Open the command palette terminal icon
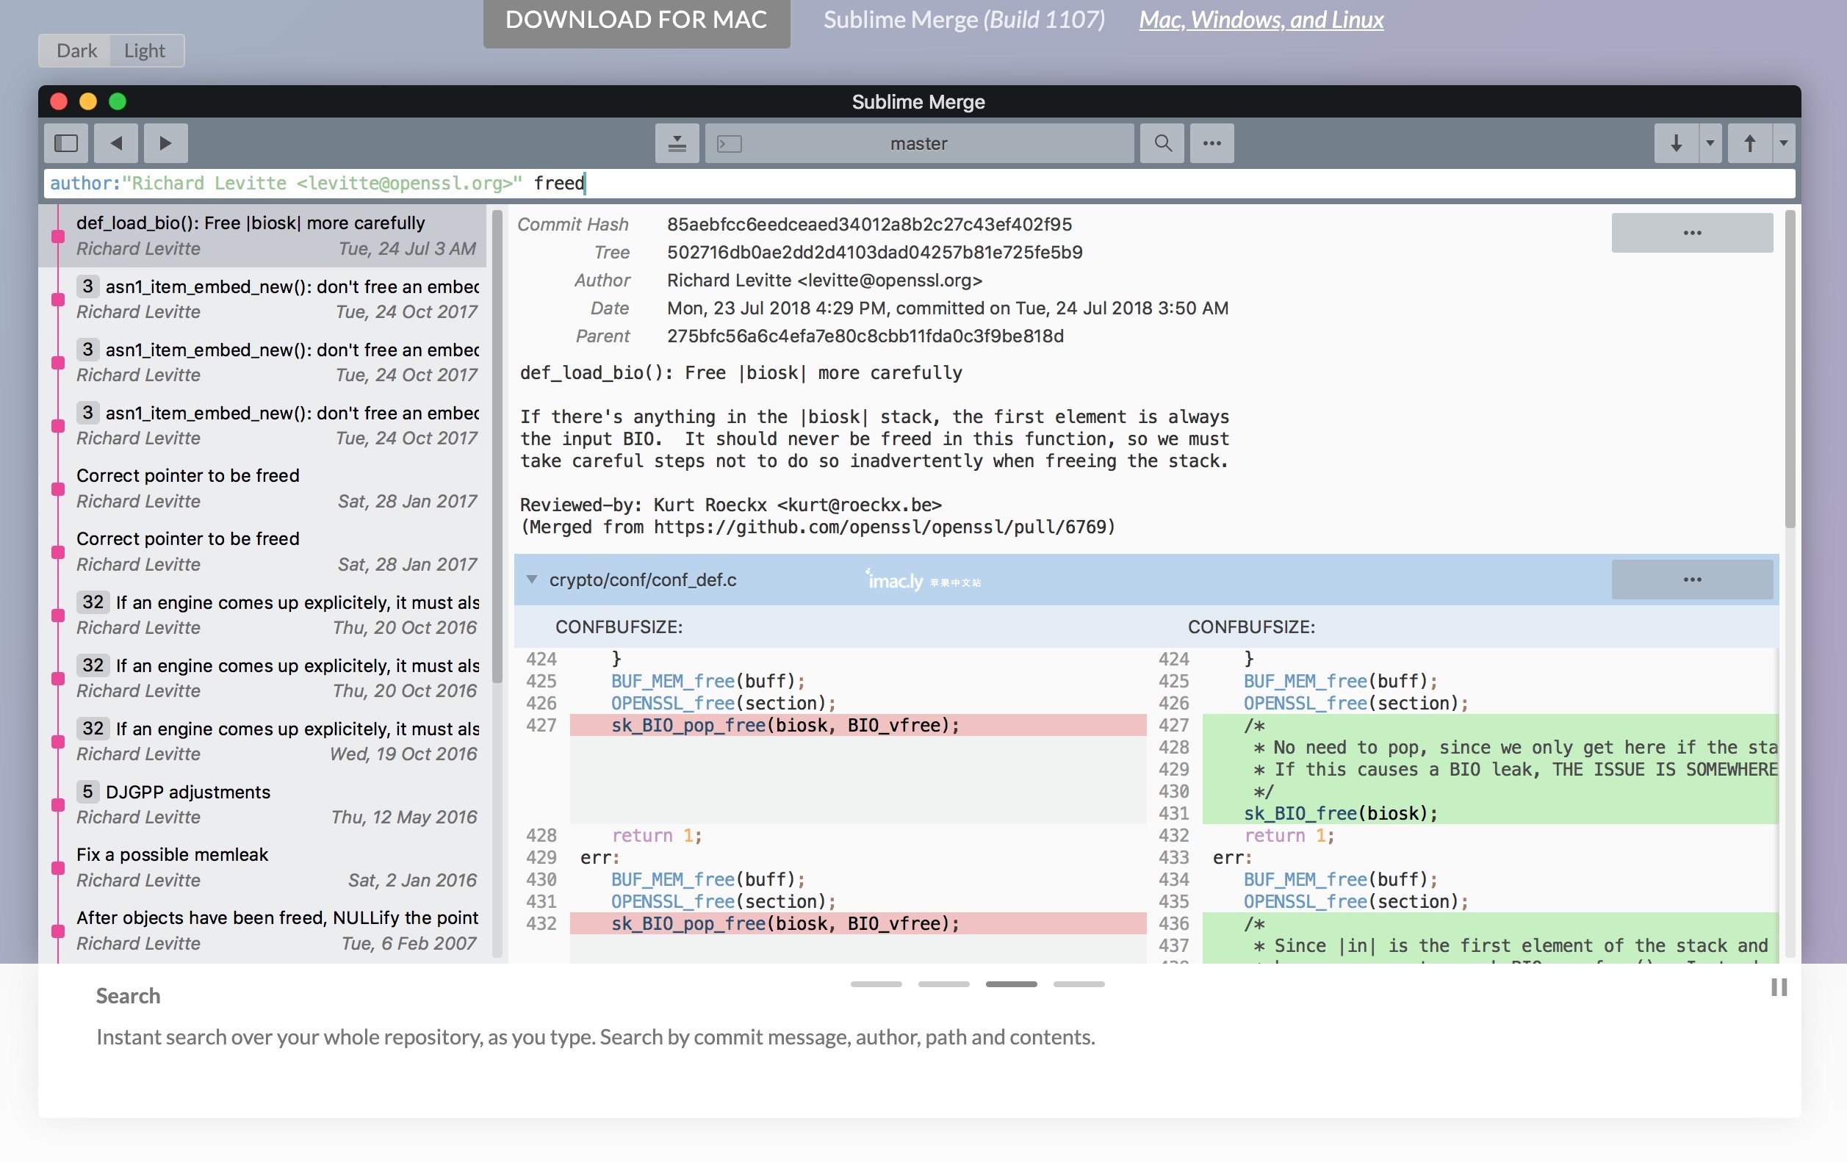Screen dimensions: 1847x1162 tap(729, 143)
